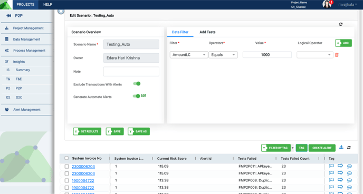Click the ADD filter button
The width and height of the screenshot is (363, 194).
coord(343,43)
